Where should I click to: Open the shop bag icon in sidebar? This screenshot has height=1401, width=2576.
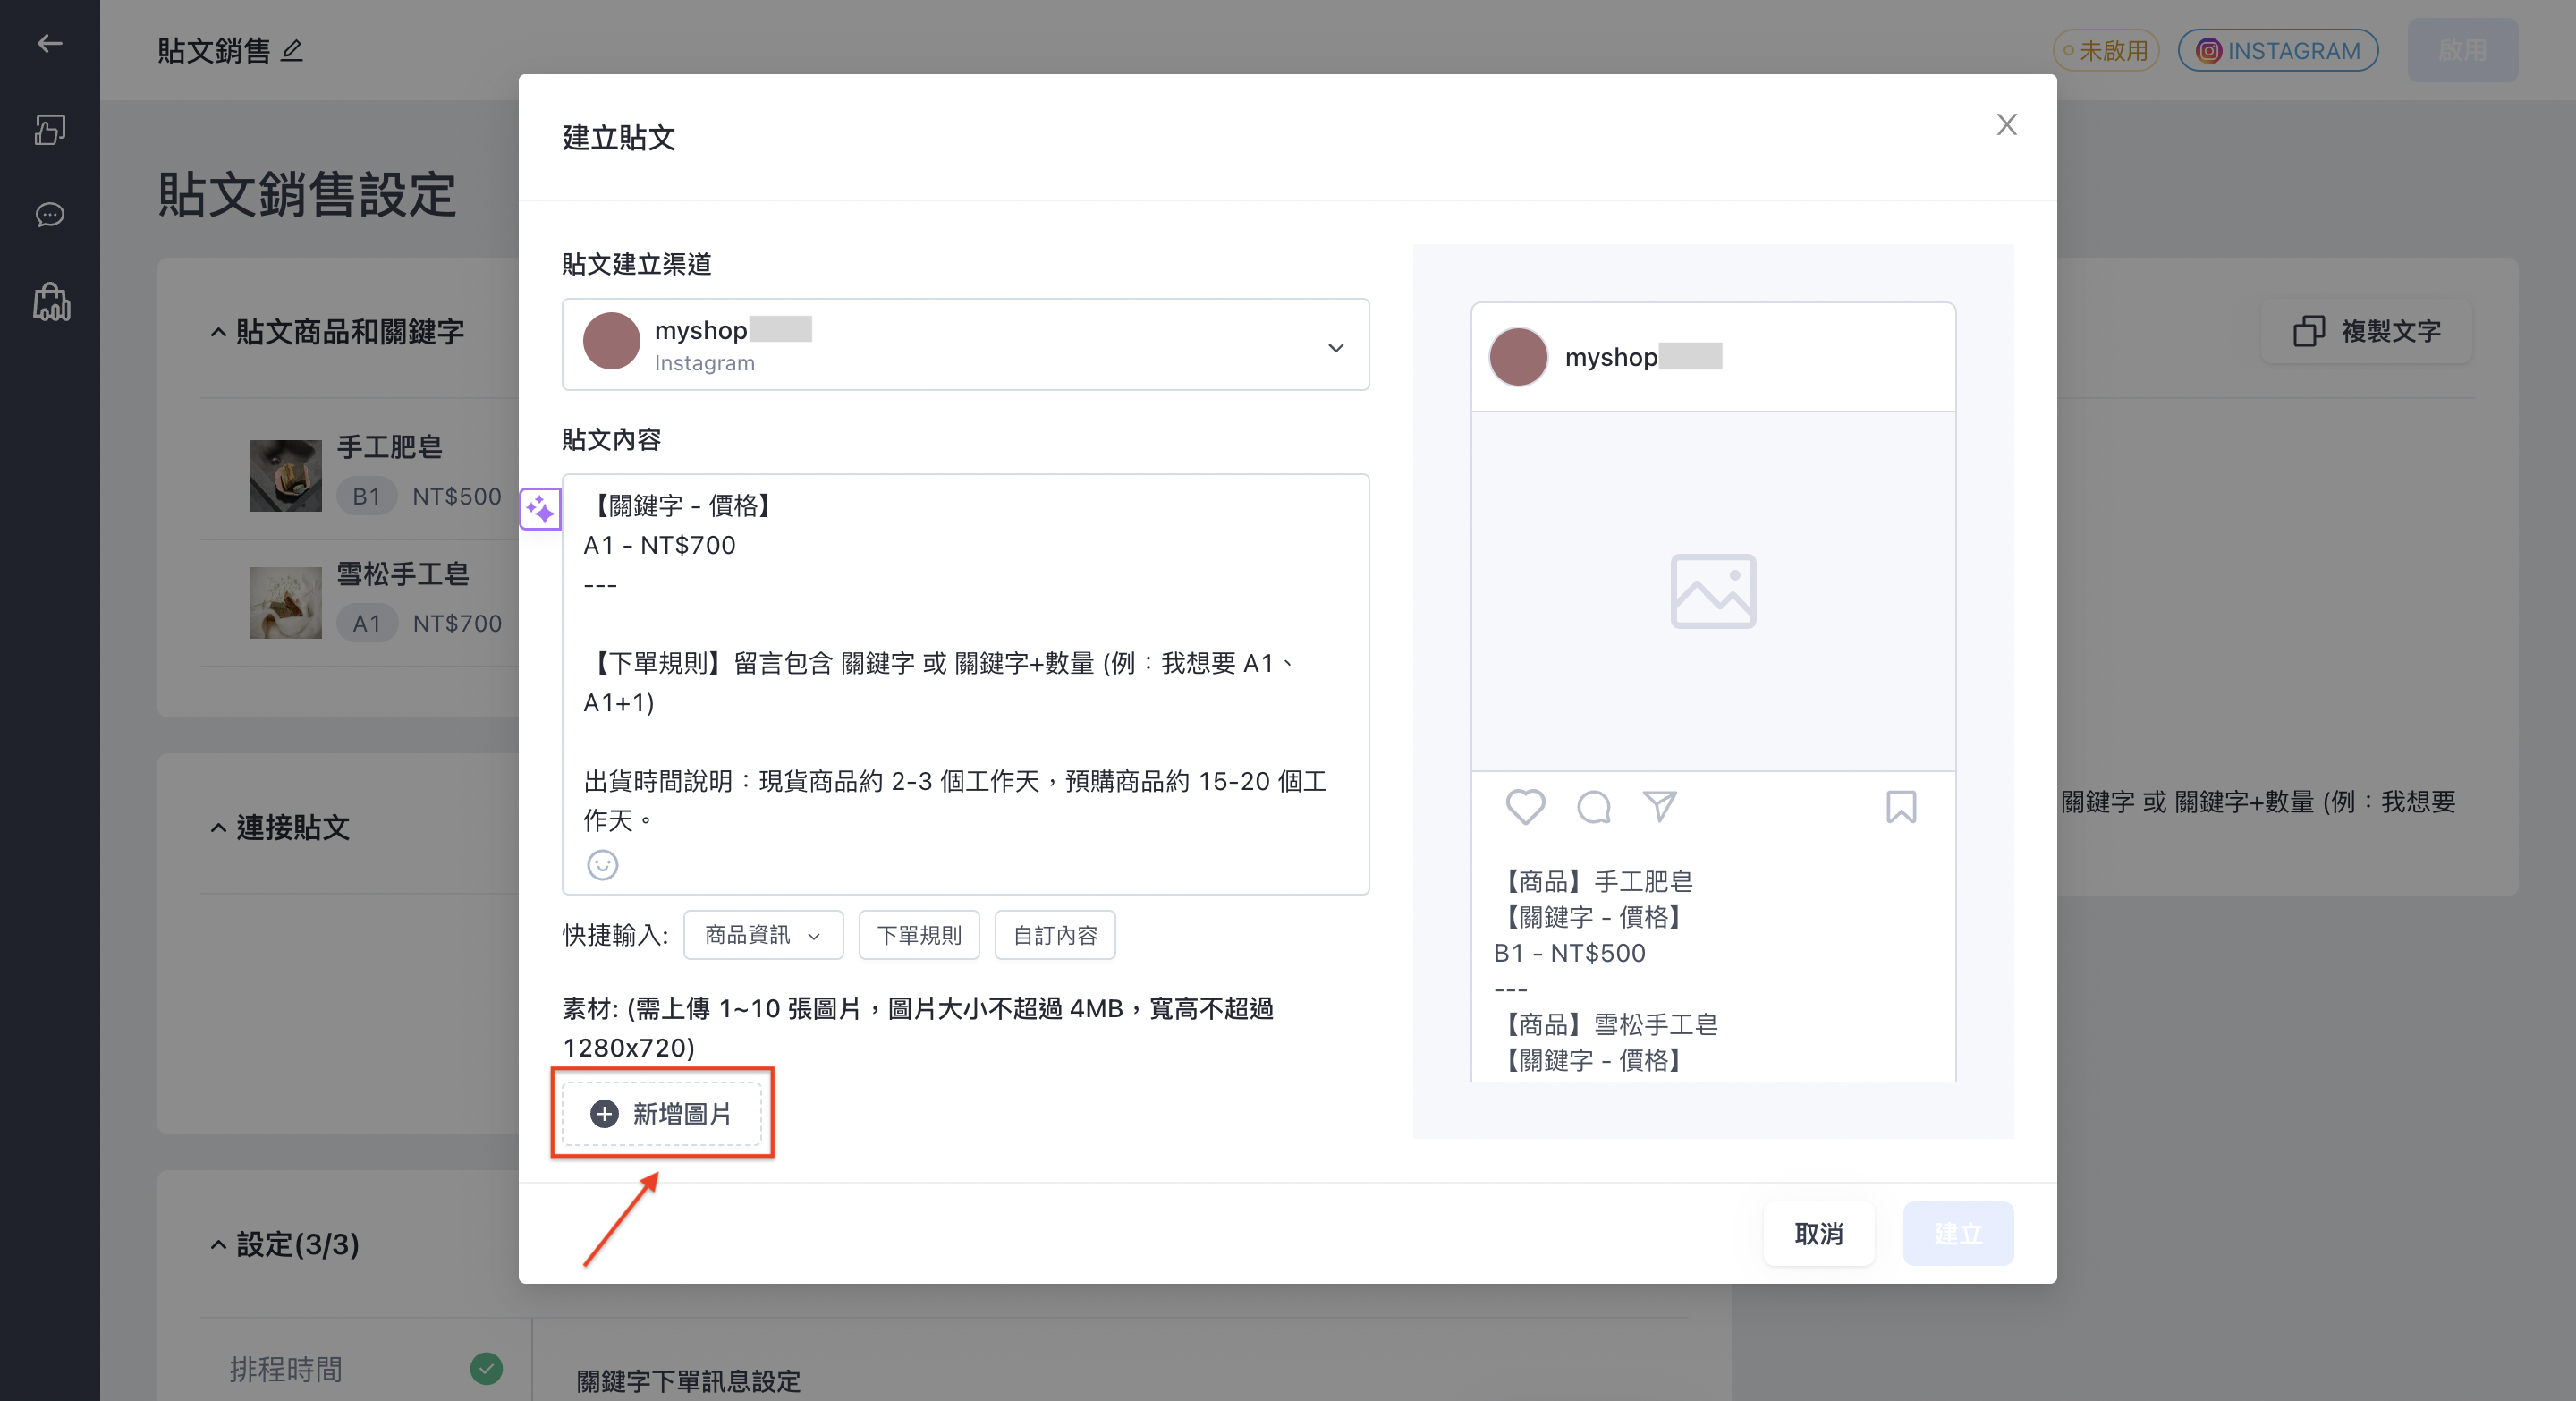point(51,301)
